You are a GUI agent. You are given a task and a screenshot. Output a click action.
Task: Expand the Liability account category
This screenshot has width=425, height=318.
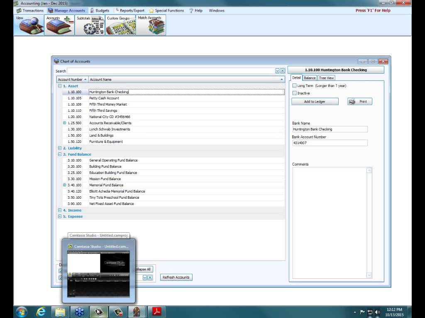tap(60, 148)
